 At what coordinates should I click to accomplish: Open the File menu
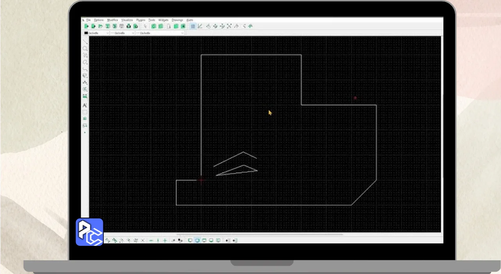88,20
